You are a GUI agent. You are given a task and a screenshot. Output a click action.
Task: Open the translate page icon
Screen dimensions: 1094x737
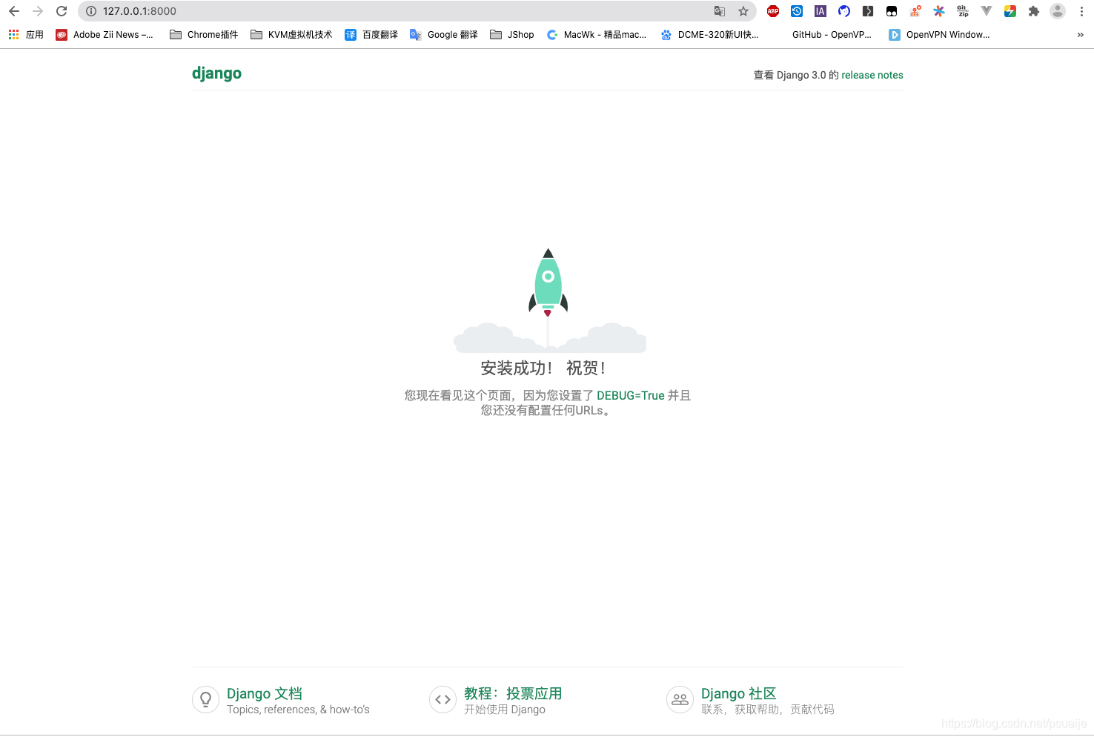(719, 11)
